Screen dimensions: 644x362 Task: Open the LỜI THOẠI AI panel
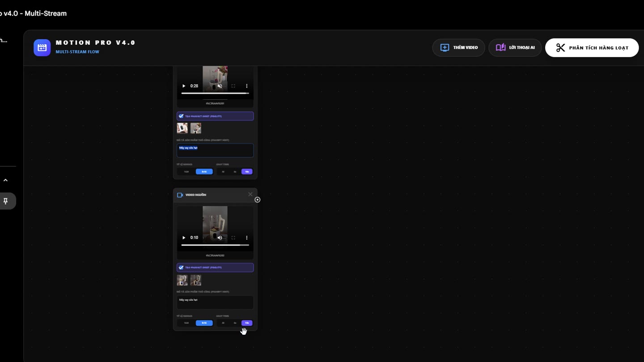[515, 47]
